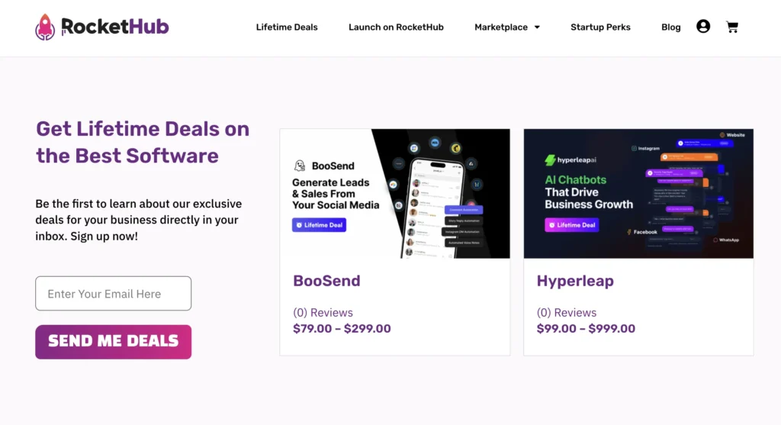Open the shopping cart icon
The width and height of the screenshot is (781, 425).
732,27
